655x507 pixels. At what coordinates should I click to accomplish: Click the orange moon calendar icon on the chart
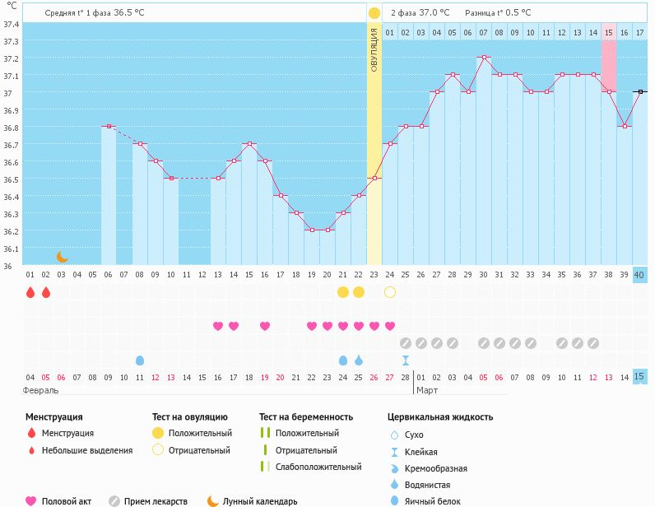[62, 257]
